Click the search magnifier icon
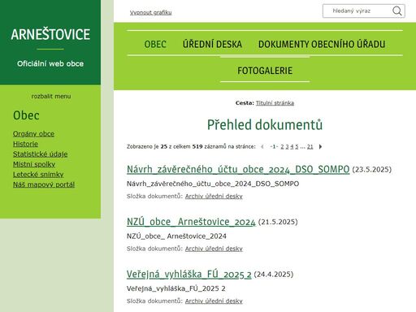The width and height of the screenshot is (416, 312). [x=396, y=11]
